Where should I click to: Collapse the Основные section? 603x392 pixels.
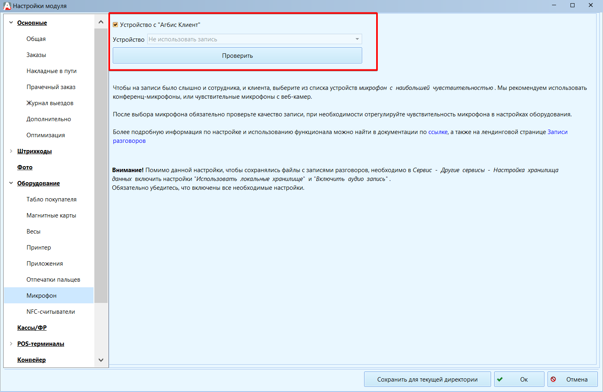point(11,23)
